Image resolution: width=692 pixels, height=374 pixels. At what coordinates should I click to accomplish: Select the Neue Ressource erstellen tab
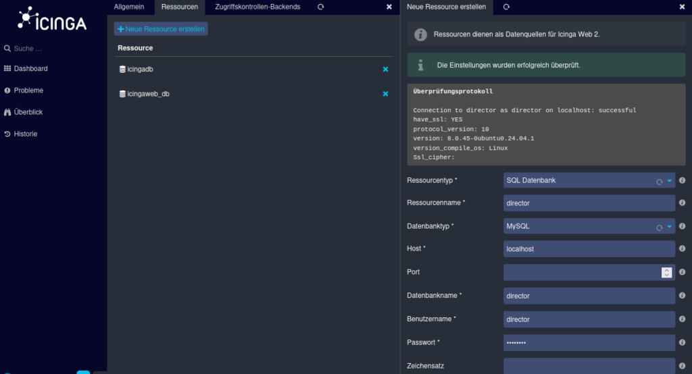point(446,7)
